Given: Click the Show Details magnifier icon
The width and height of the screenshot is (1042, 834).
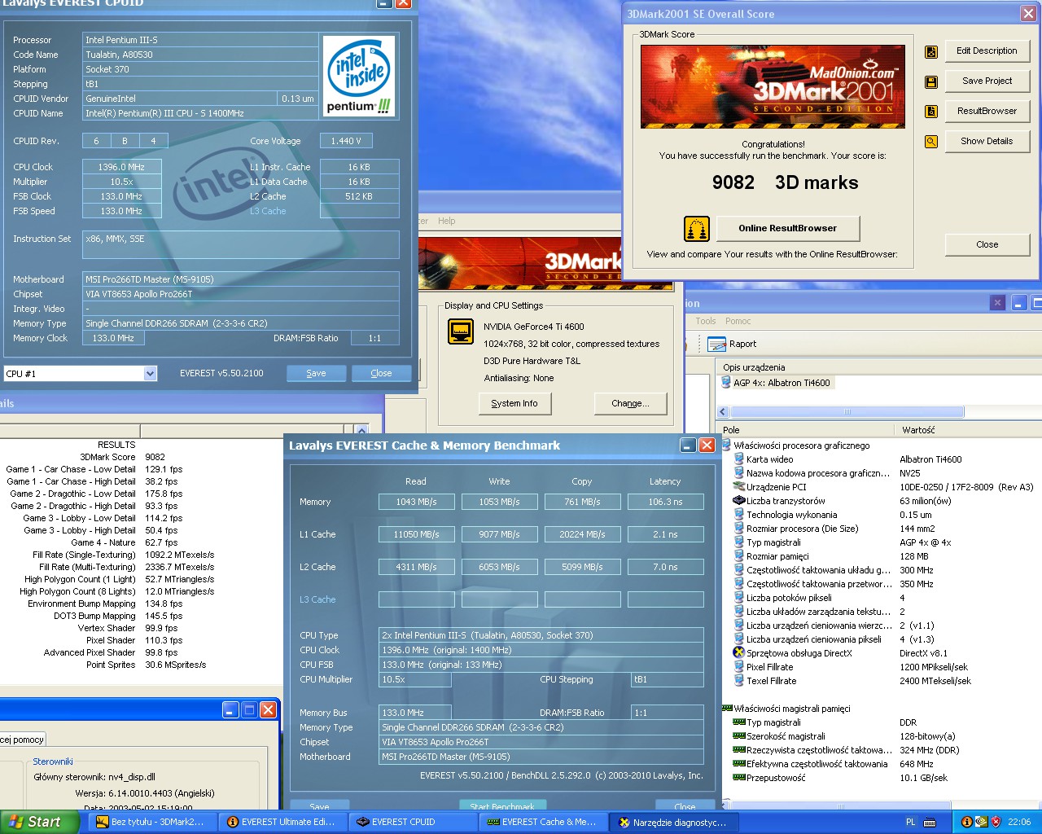Looking at the screenshot, I should [x=931, y=142].
